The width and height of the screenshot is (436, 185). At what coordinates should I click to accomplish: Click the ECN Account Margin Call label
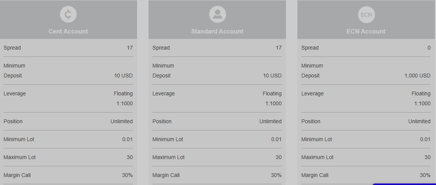coord(315,175)
